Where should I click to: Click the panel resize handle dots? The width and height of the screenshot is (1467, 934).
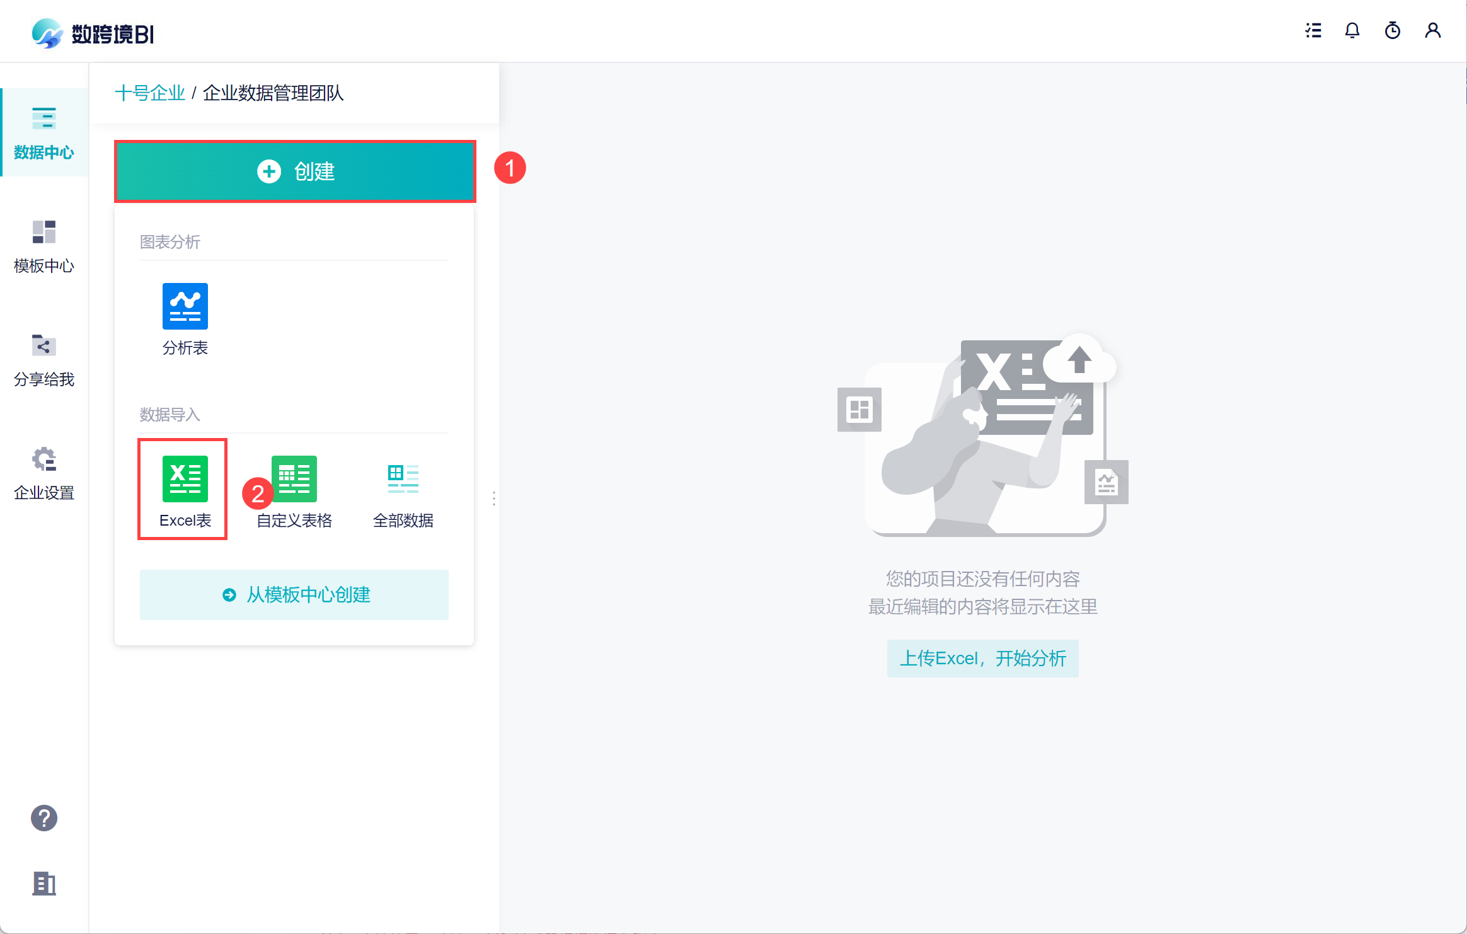493,499
